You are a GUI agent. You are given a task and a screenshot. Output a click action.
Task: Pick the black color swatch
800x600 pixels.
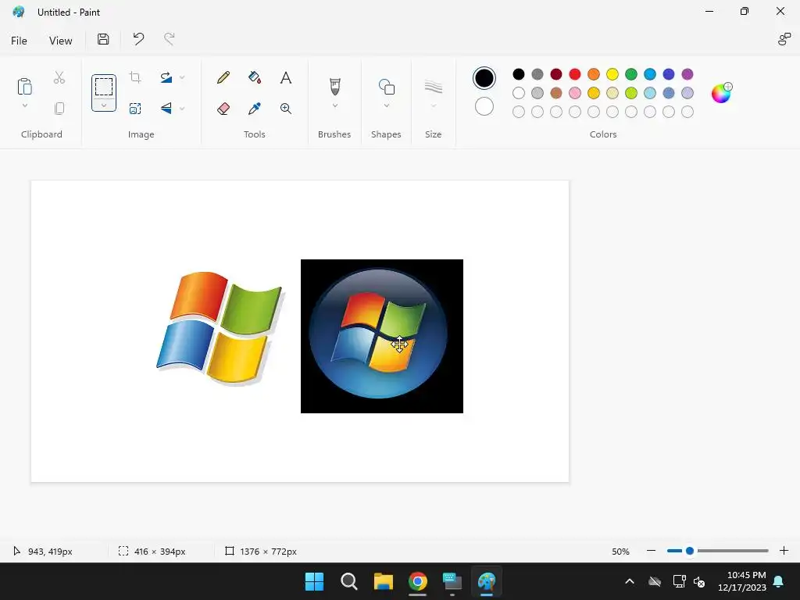click(x=519, y=74)
